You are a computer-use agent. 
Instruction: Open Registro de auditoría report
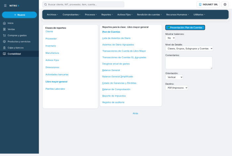[113, 102]
